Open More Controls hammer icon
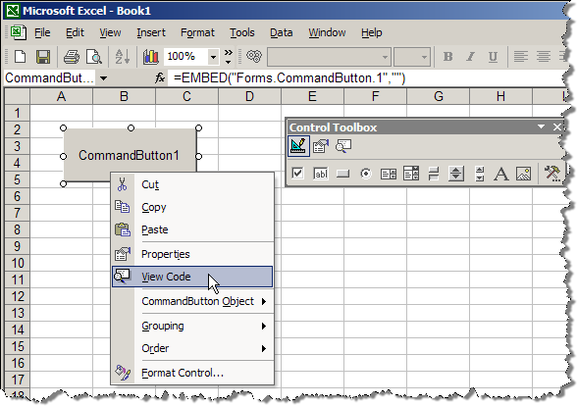 pyautogui.click(x=551, y=174)
